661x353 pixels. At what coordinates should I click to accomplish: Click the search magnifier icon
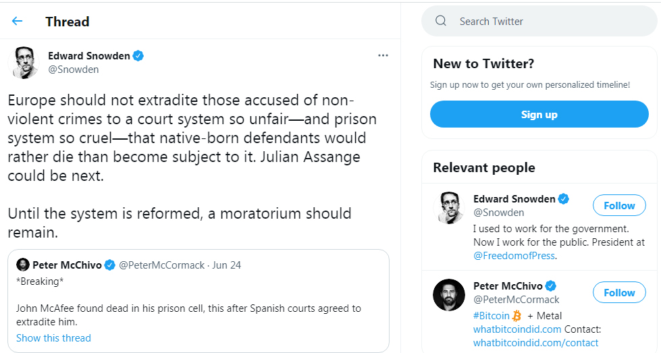click(441, 21)
